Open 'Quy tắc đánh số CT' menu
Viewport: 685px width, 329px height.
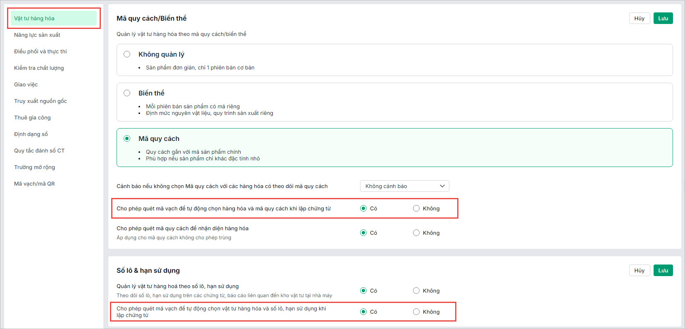tap(39, 150)
